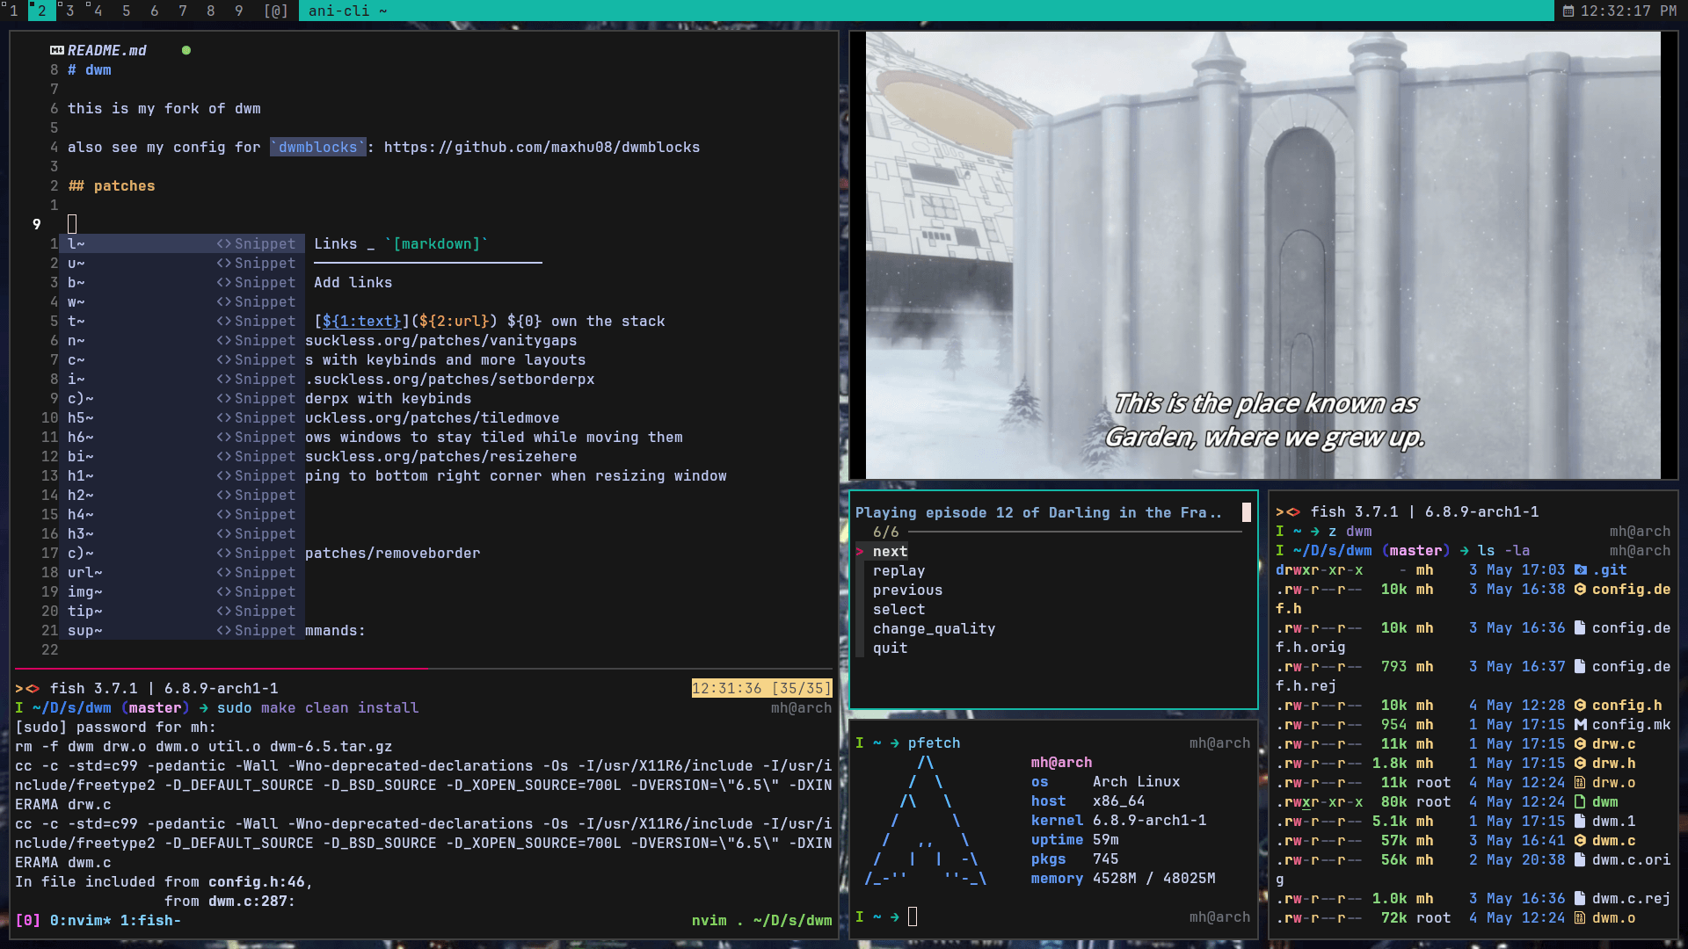Switch to dwm workspace tag 3

pyautogui.click(x=69, y=11)
